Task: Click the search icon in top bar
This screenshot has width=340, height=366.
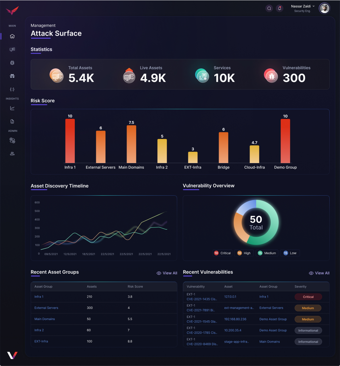Action: 269,8
